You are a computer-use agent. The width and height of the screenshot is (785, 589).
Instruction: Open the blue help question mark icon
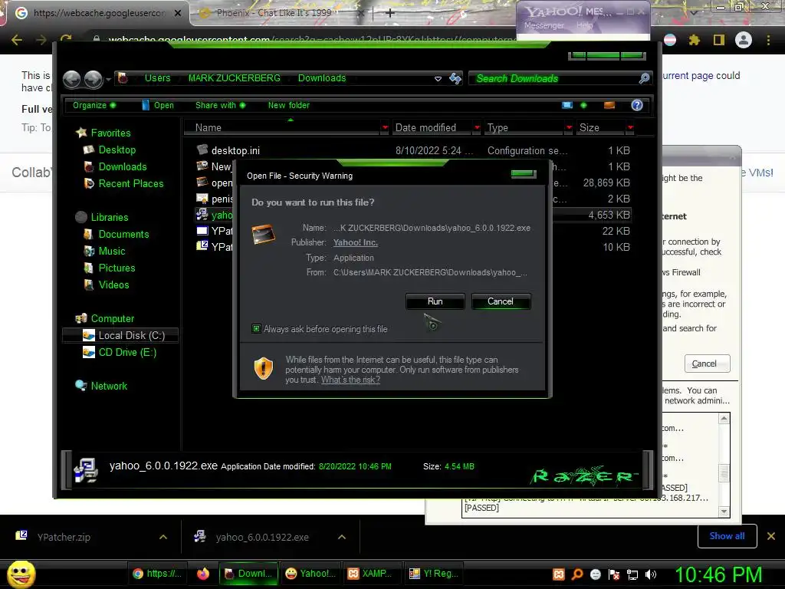637,105
